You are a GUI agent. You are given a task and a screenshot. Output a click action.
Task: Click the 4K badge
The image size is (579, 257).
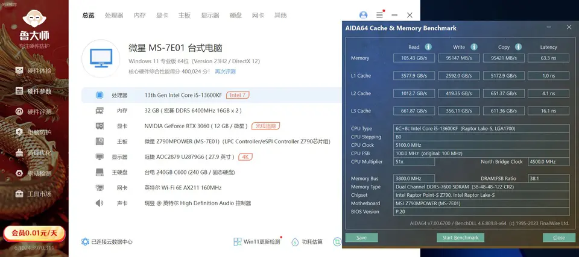[245, 156]
